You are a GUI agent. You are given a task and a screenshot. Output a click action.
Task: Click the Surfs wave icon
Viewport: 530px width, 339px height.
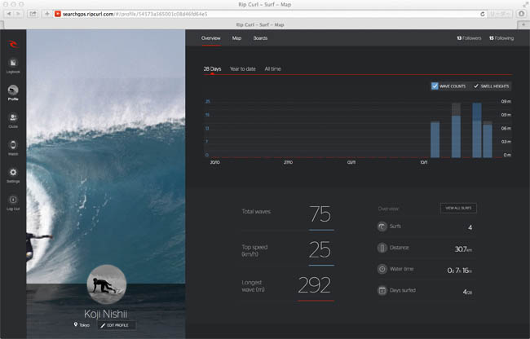tap(382, 227)
